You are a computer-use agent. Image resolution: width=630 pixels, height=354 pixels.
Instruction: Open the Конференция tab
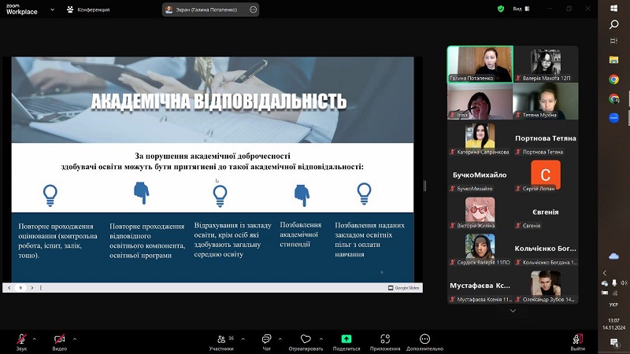[88, 9]
